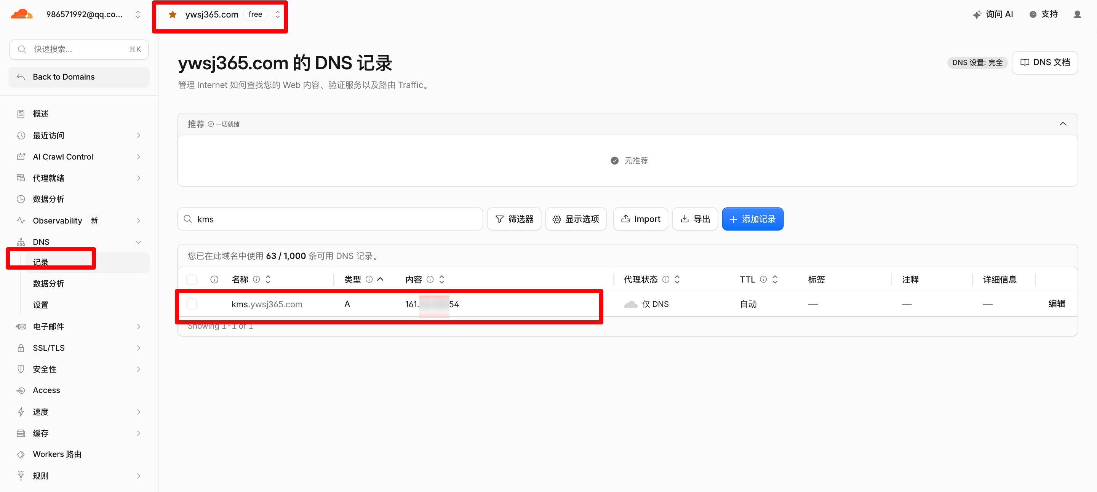Screen dimensions: 1097x492
Task: Click the Cloudflare logo icon
Action: [22, 14]
